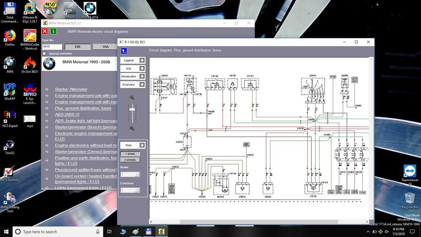The width and height of the screenshot is (421, 237).
Task: Open BMW Coding Tool icon
Action: 10,202
